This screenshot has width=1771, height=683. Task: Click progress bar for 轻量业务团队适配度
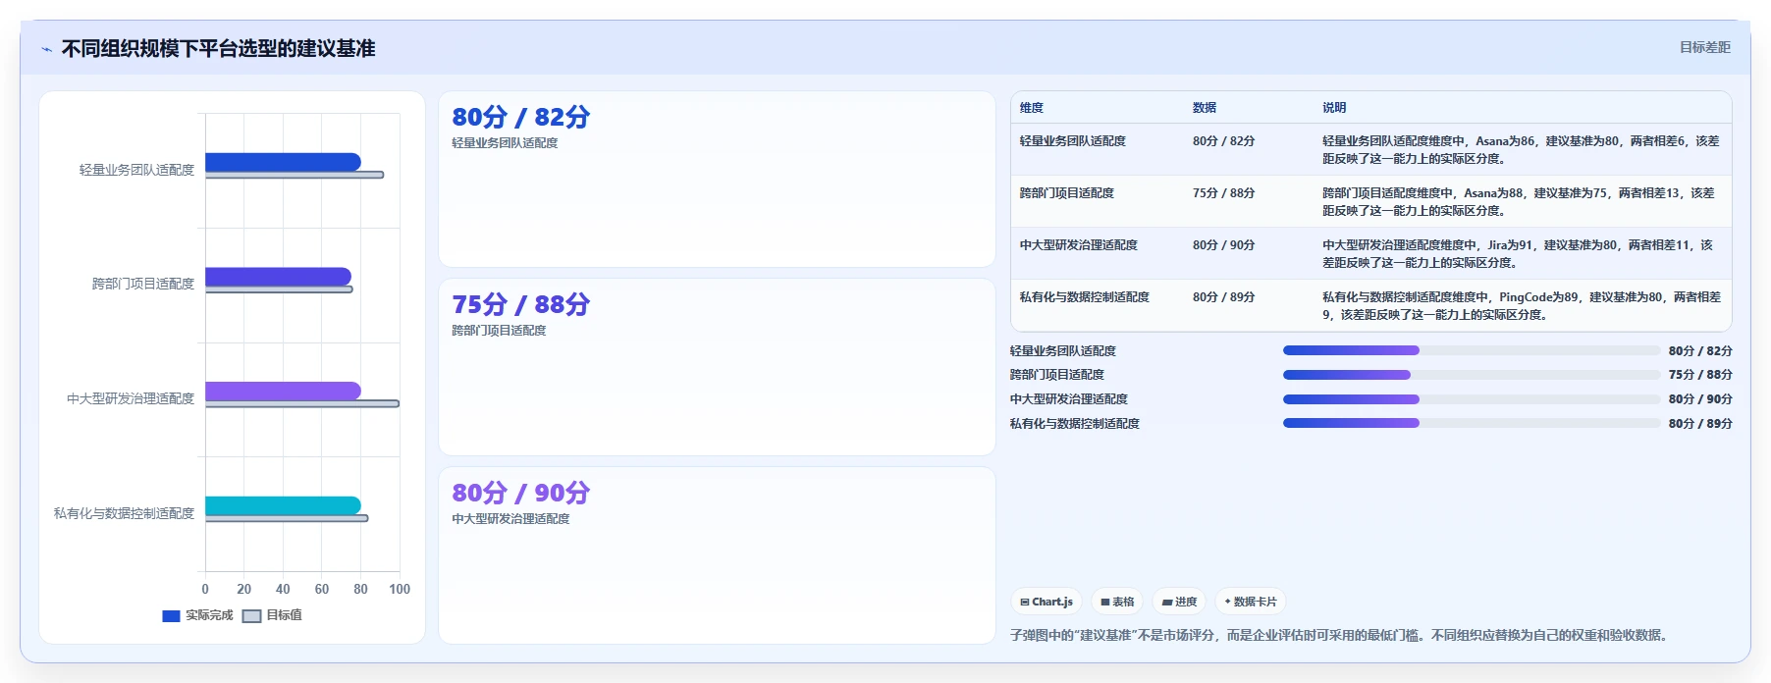click(1472, 350)
